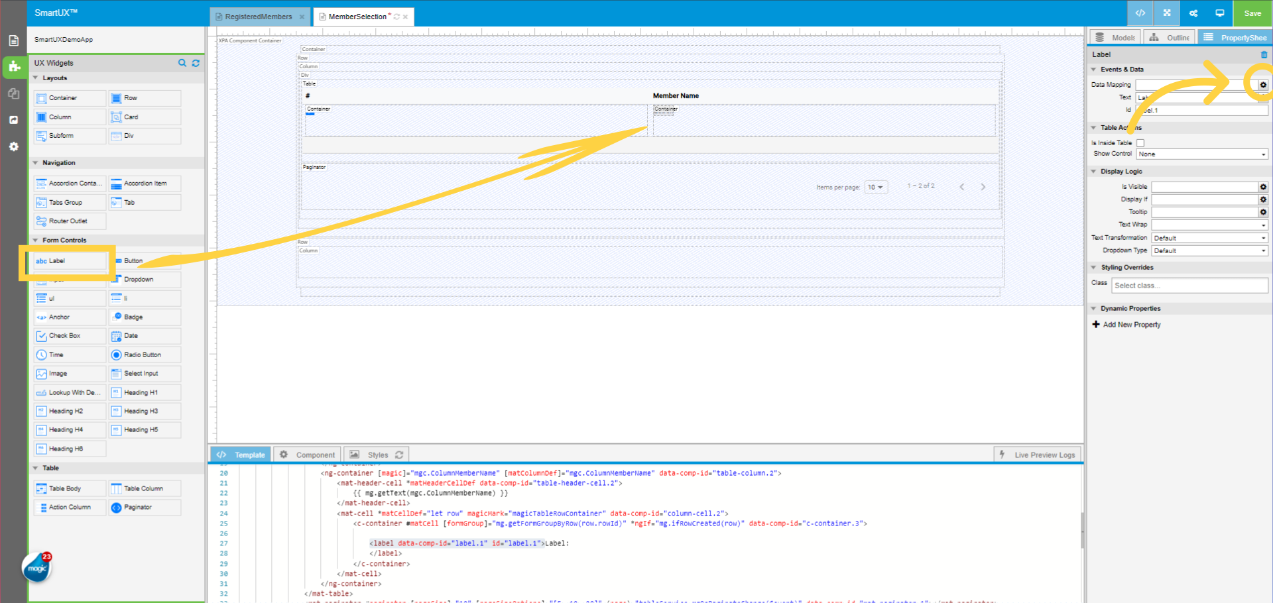This screenshot has height=603, width=1273.
Task: Open the Text Transformation dropdown
Action: point(1209,237)
